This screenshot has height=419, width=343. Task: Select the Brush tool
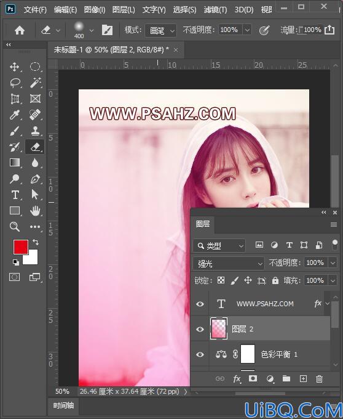14,131
